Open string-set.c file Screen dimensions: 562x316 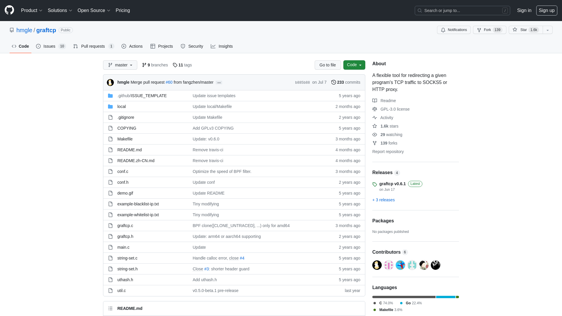(127, 258)
